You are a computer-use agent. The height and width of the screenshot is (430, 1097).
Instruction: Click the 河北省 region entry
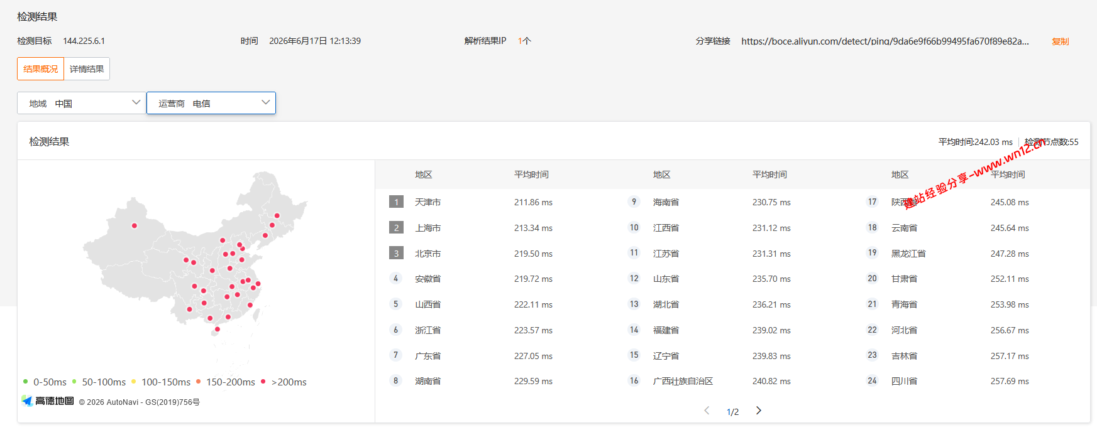(904, 330)
